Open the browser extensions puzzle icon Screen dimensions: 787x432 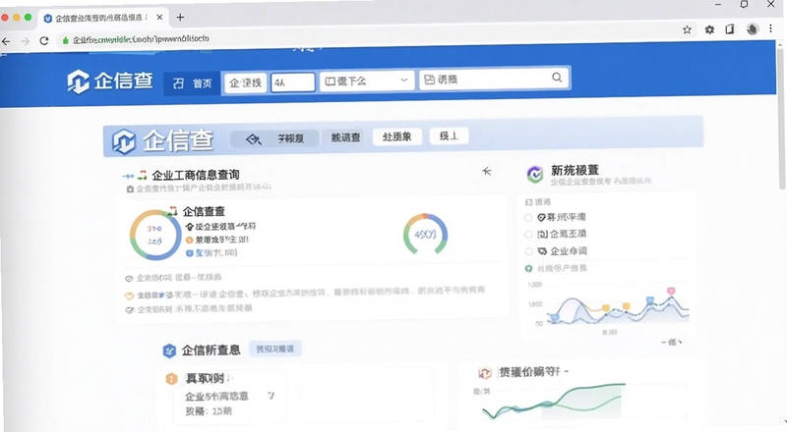(x=709, y=29)
